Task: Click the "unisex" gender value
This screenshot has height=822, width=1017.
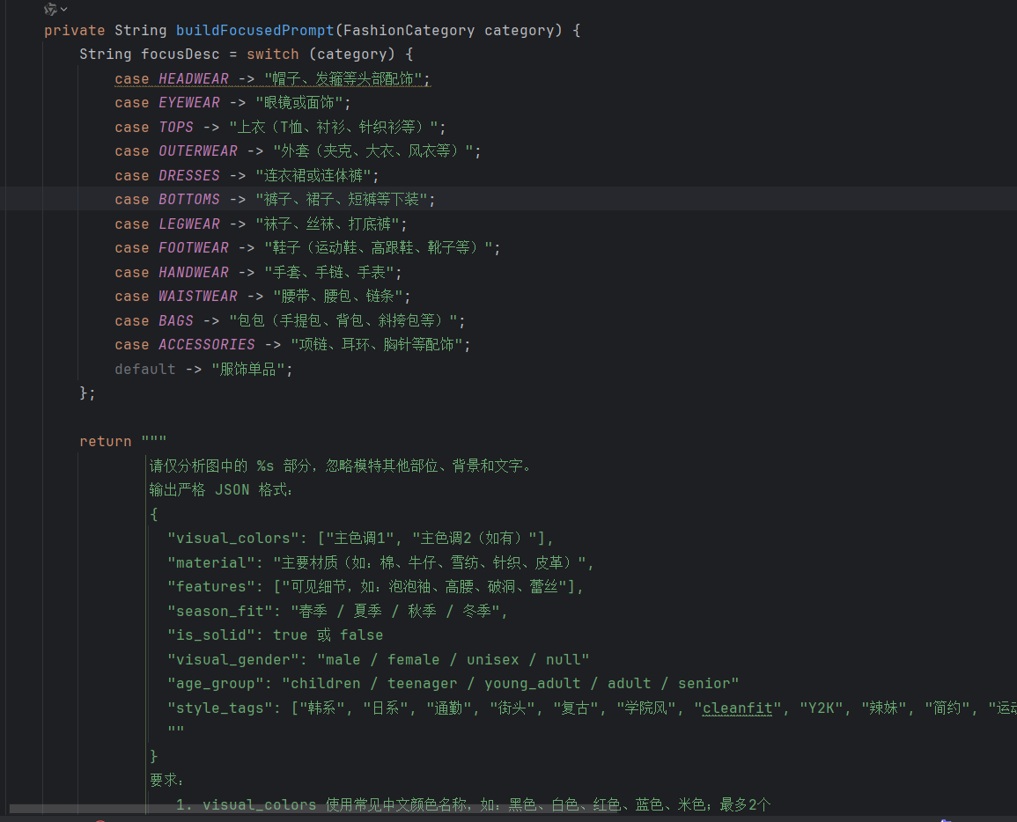Action: click(493, 660)
